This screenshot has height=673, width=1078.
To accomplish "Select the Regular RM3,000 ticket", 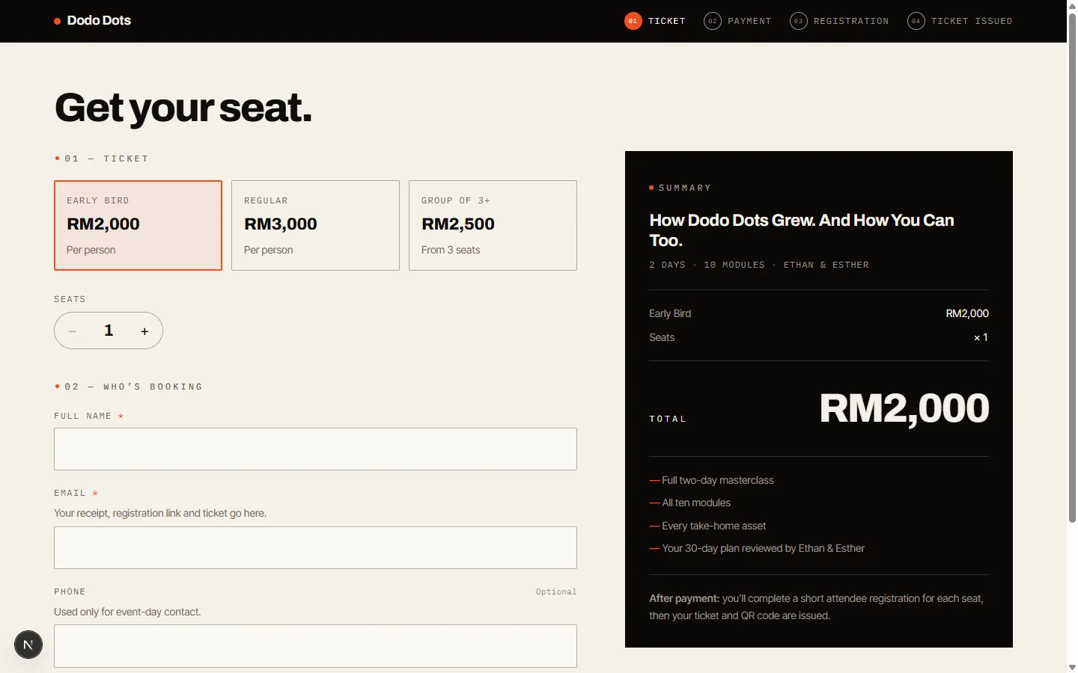I will click(x=315, y=225).
